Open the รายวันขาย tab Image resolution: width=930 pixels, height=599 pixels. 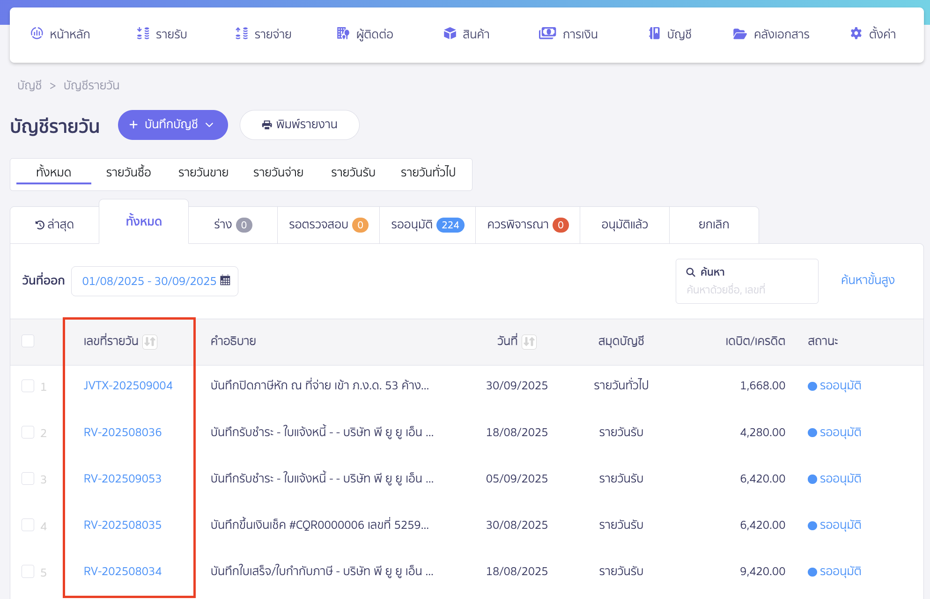point(202,172)
